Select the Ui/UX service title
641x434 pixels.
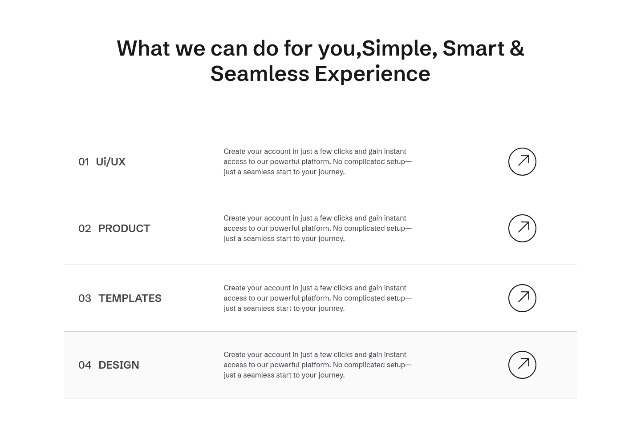pyautogui.click(x=110, y=161)
